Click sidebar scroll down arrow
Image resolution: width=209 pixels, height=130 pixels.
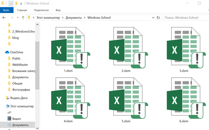pos(37,128)
